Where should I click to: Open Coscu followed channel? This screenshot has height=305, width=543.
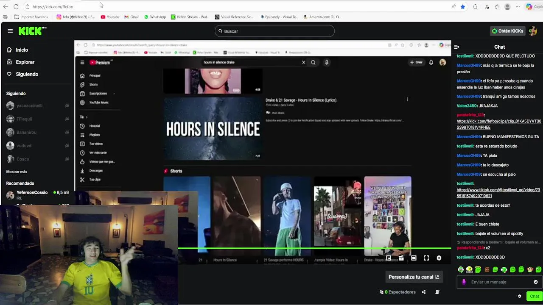click(x=37, y=159)
